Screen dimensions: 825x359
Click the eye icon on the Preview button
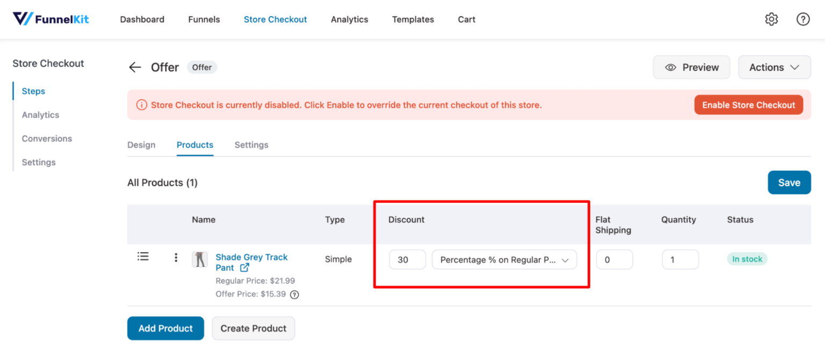670,67
